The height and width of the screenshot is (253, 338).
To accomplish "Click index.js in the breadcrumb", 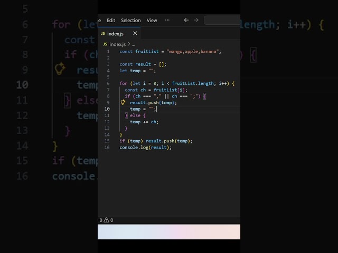I will [117, 44].
